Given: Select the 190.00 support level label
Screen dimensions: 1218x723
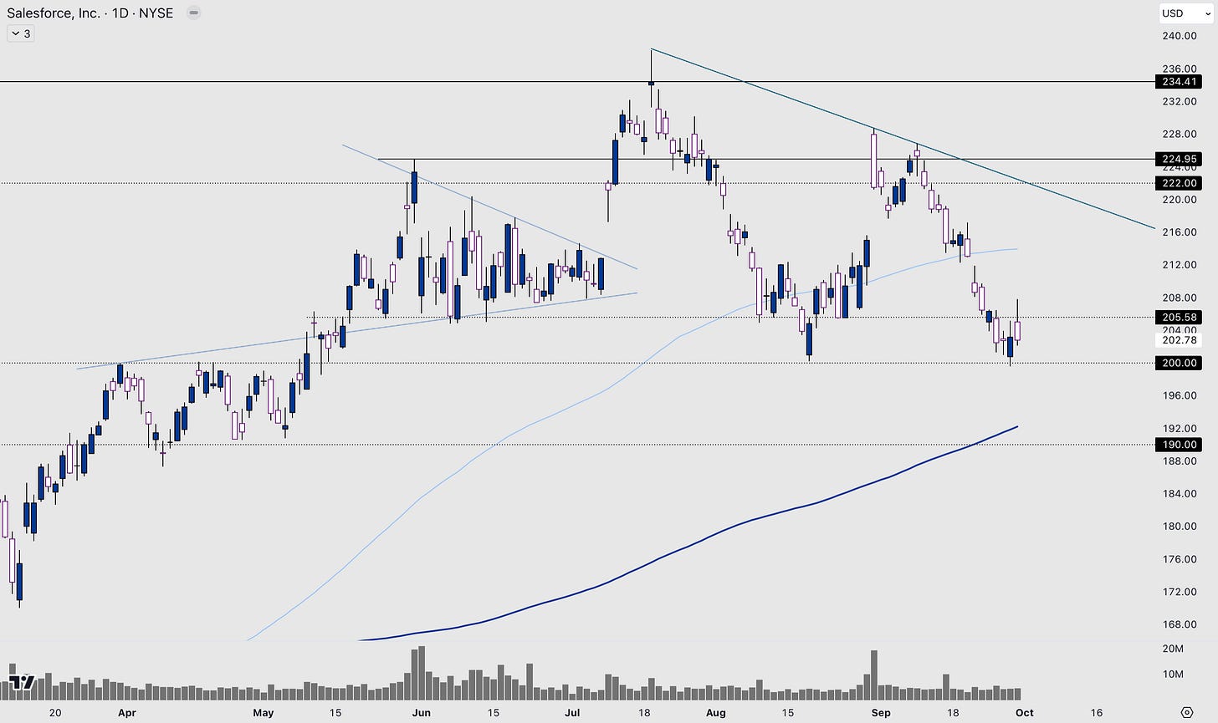Looking at the screenshot, I should pos(1179,445).
